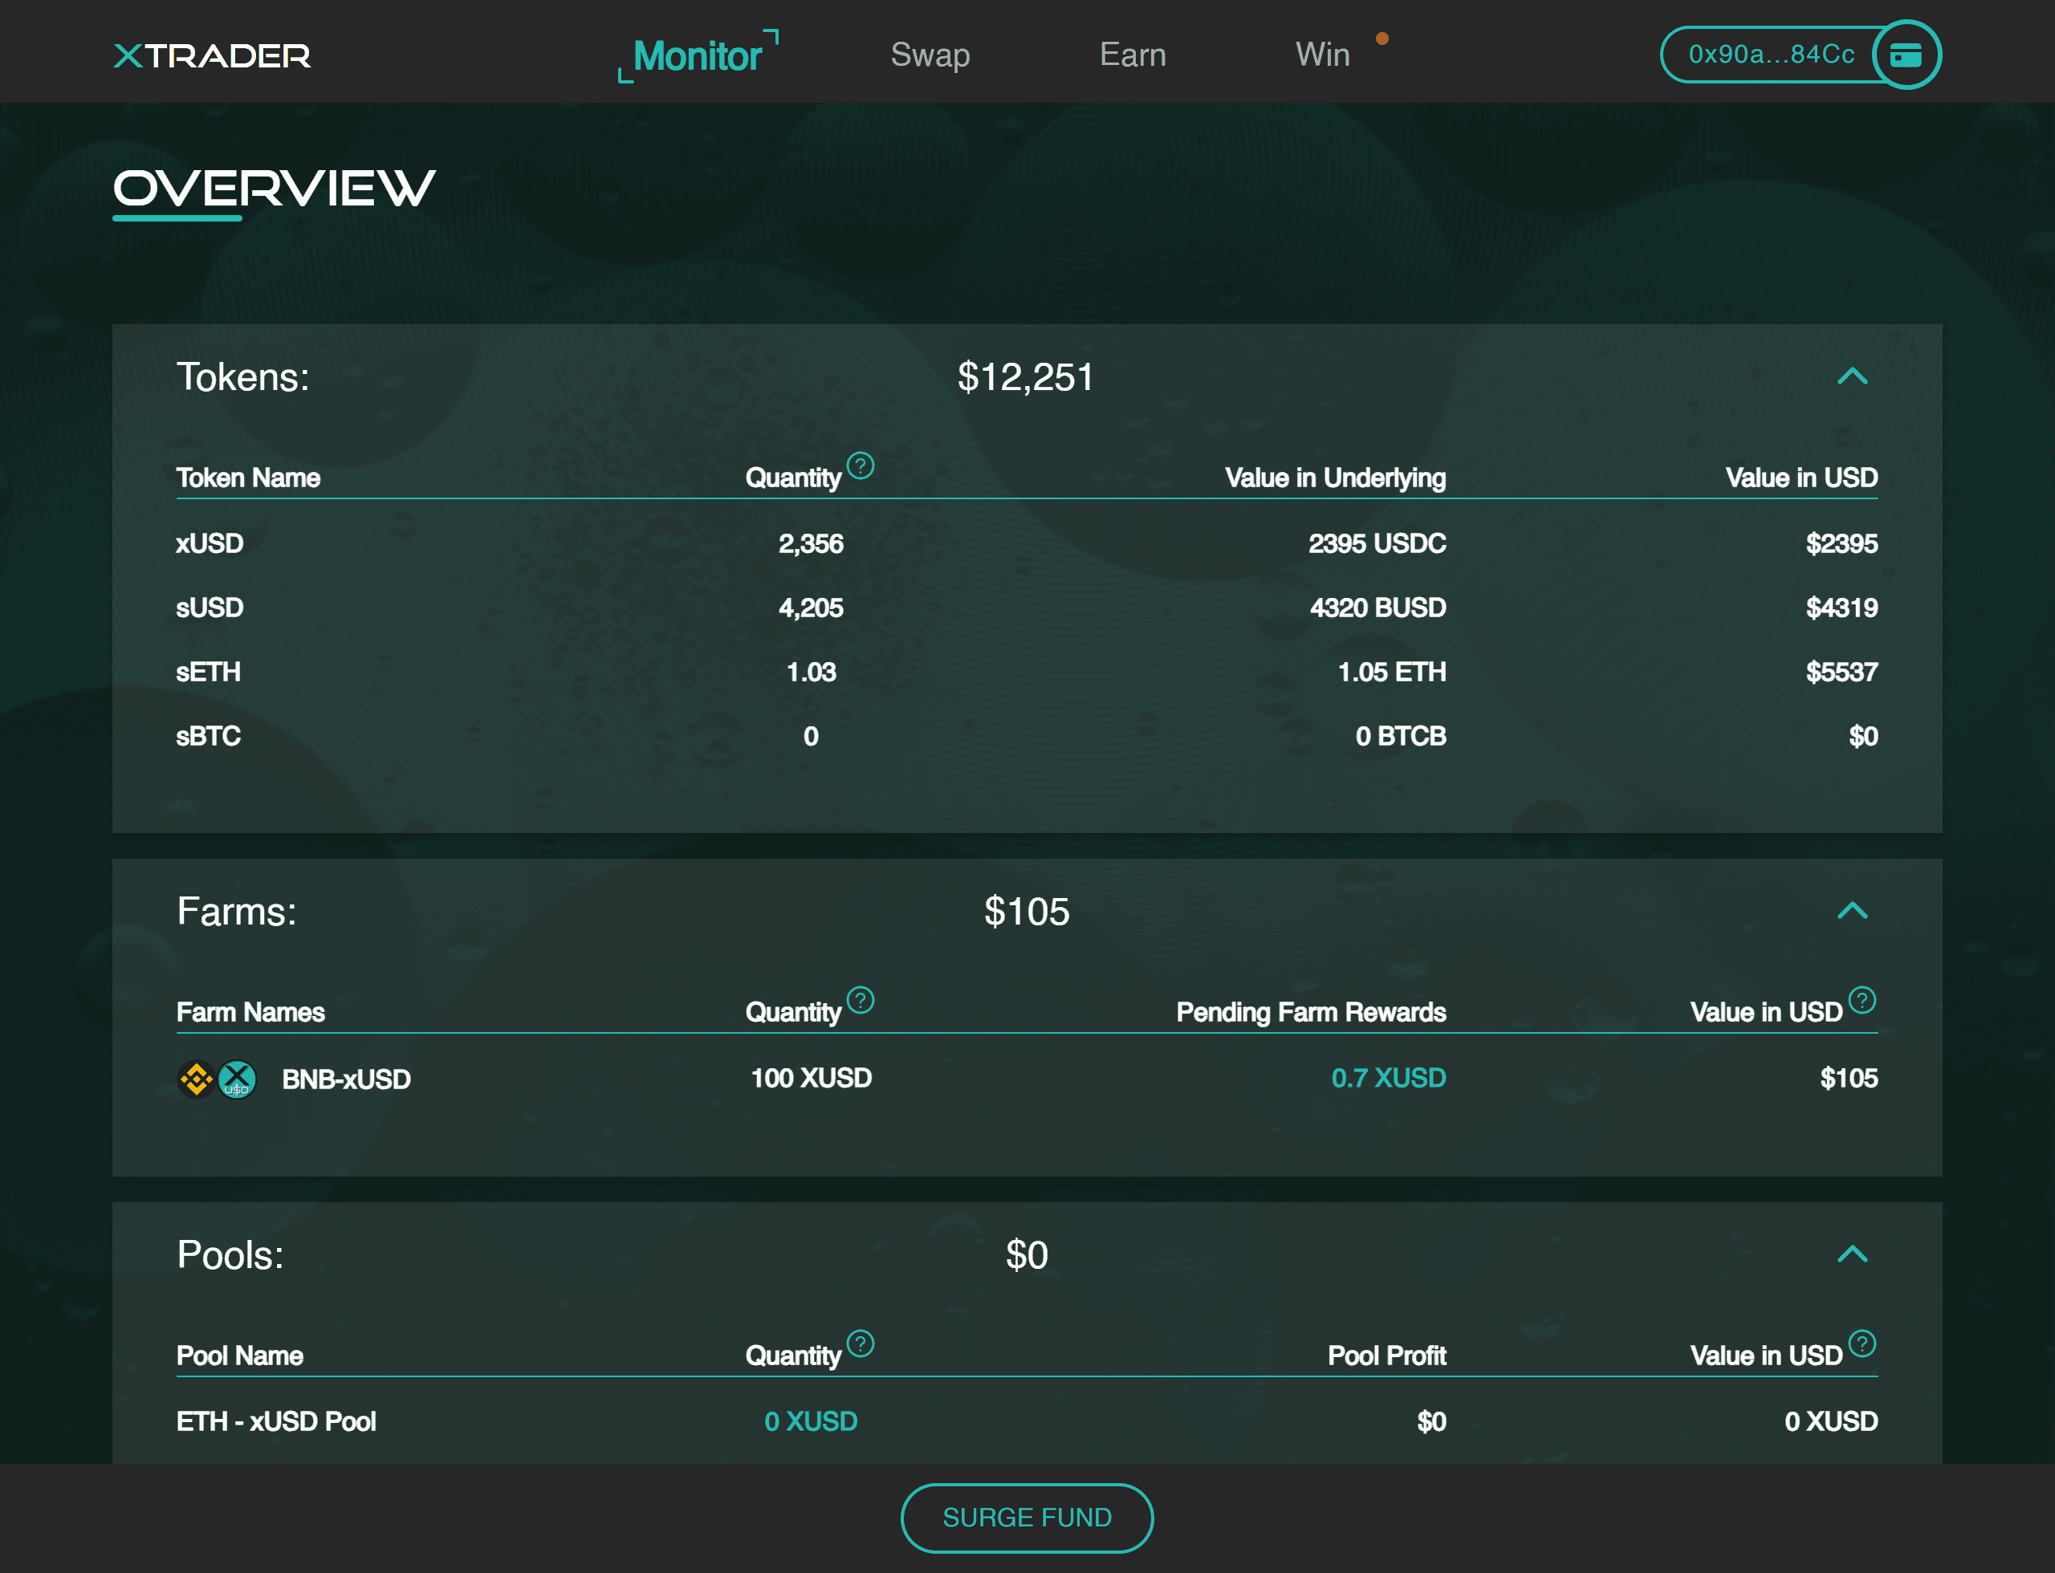Click the 1.03 sETH quantity

click(x=810, y=673)
